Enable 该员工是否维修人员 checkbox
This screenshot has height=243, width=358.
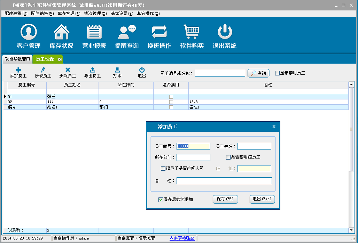(163, 168)
